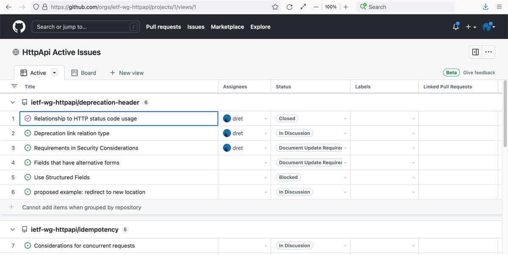Open assignee dropdown for Deprecation link relation type
This screenshot has height=255, width=508.
[266, 133]
